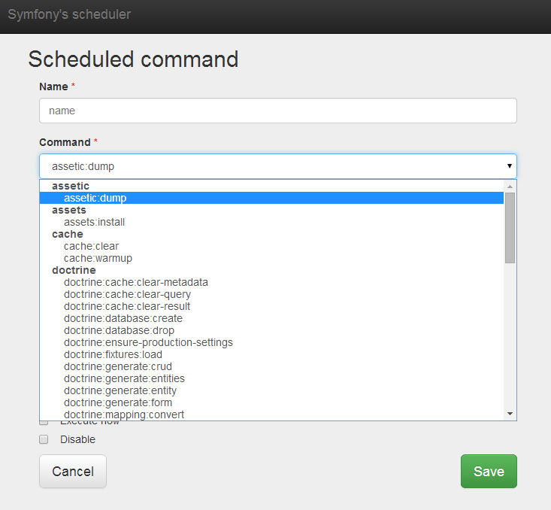Image resolution: width=551 pixels, height=510 pixels.
Task: Open the Symfony's scheduler header link
Action: point(69,14)
